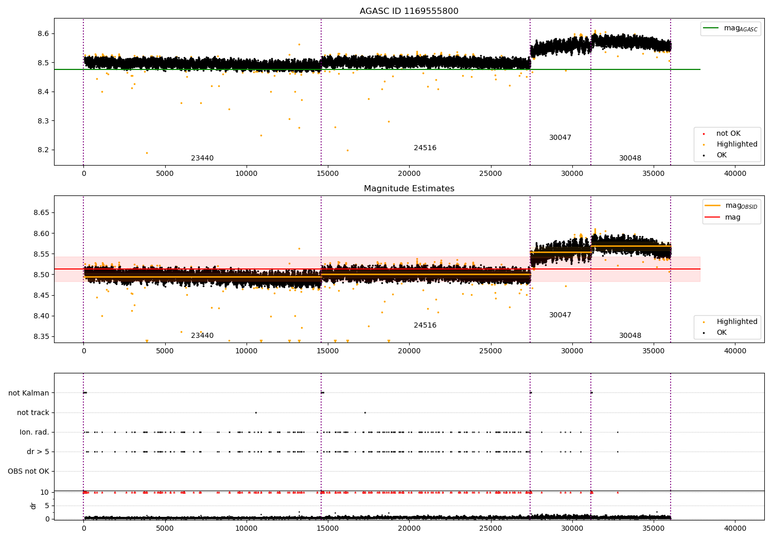This screenshot has height=540, width=772.
Task: Click the "not Kalman" axis label
Action: [29, 393]
